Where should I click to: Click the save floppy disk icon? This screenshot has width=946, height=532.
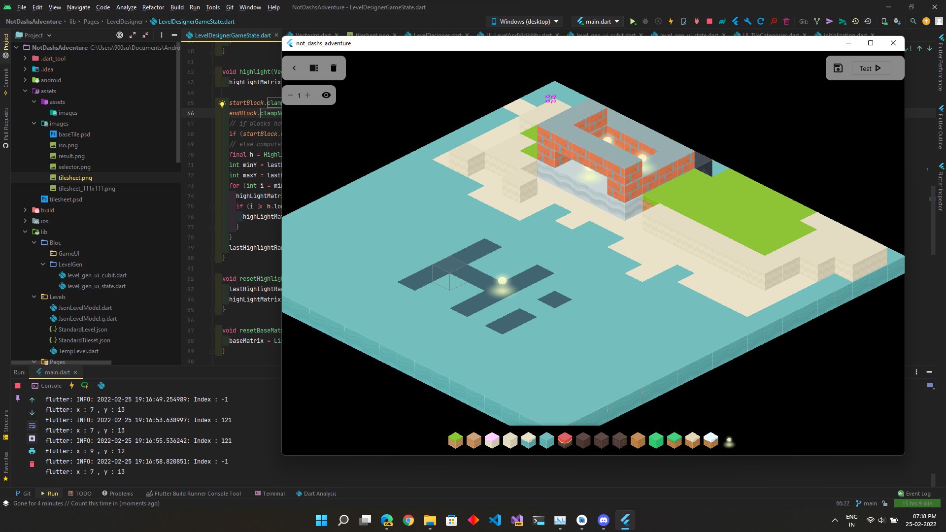tap(838, 68)
